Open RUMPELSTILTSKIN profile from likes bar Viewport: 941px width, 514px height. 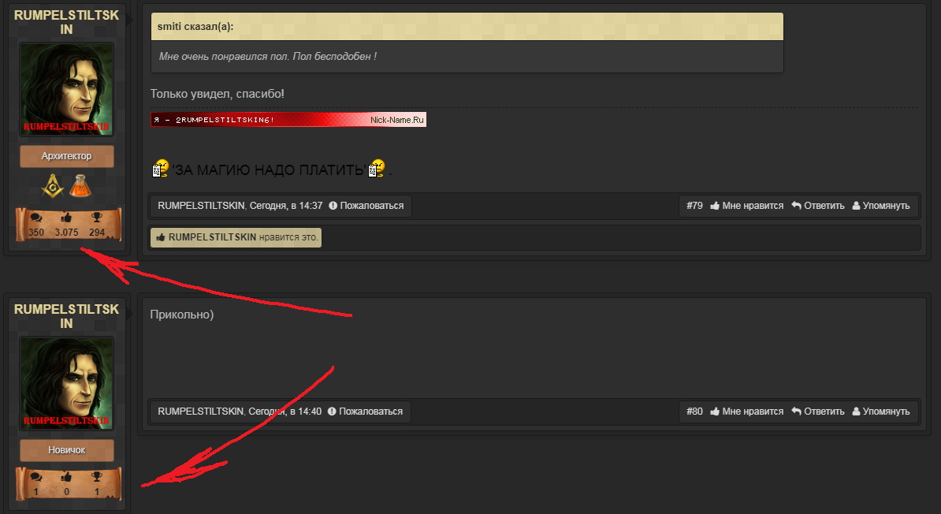pyautogui.click(x=212, y=237)
